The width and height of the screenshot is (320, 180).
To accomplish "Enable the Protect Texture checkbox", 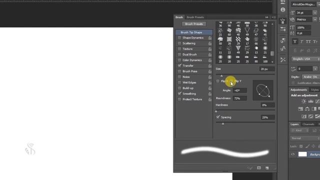I will (x=179, y=99).
